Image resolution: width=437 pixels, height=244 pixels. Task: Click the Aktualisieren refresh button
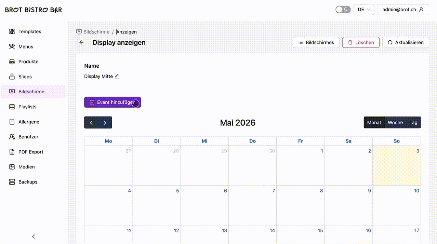[406, 42]
